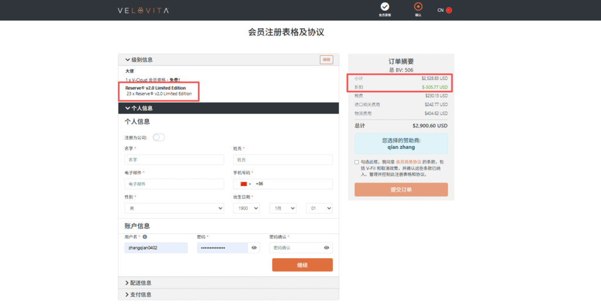Focus the last name 姓氏 field
Image resolution: width=601 pixels, height=305 pixels.
pos(283,160)
